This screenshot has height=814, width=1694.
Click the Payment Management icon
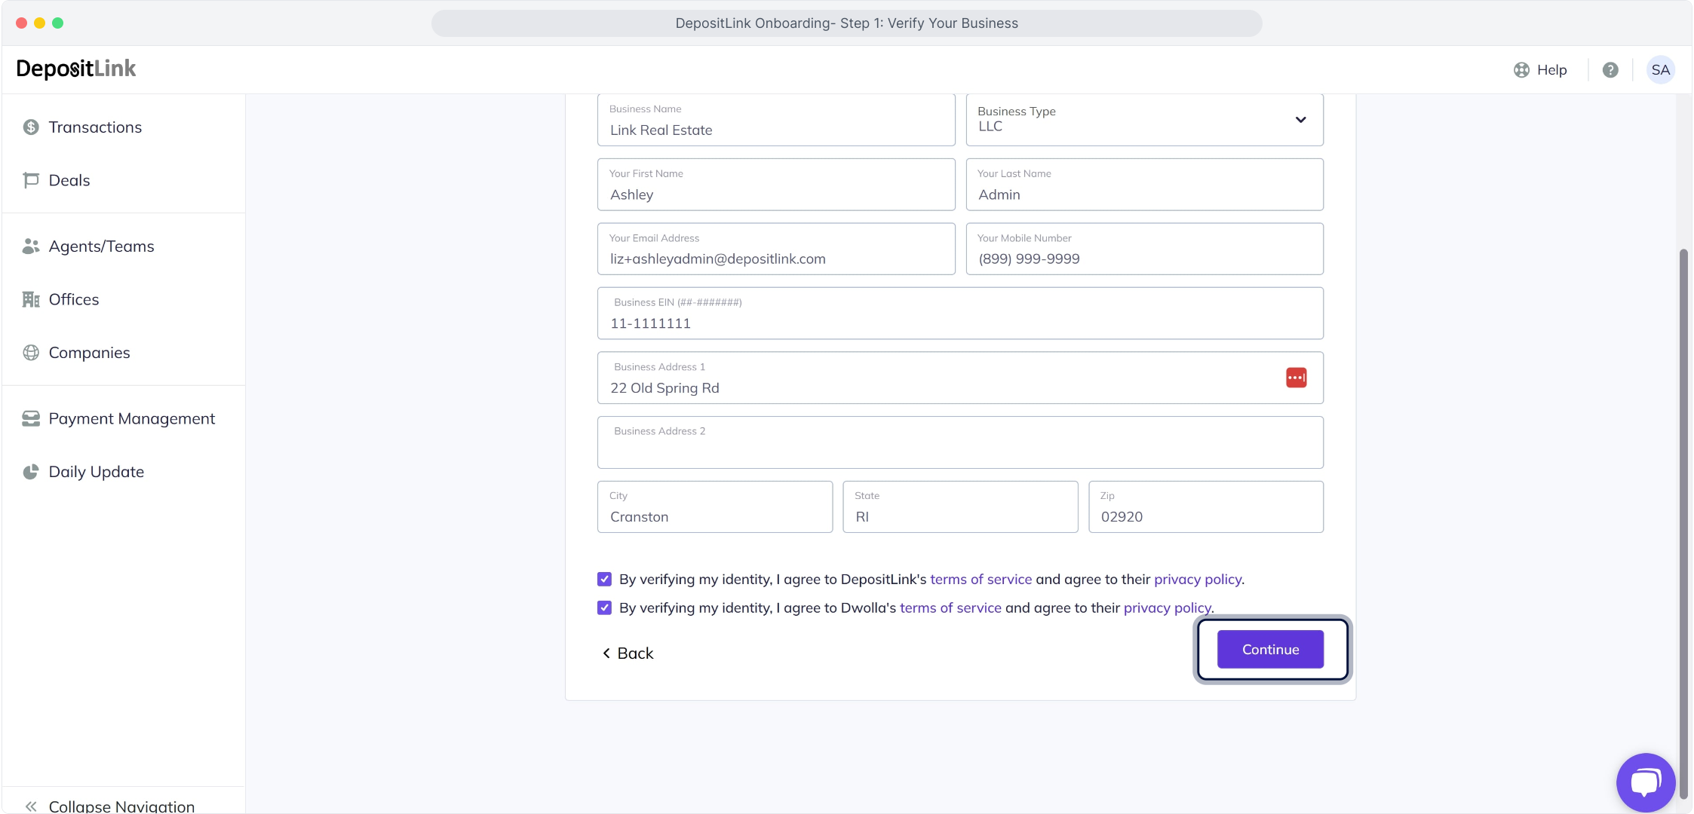[x=31, y=418]
